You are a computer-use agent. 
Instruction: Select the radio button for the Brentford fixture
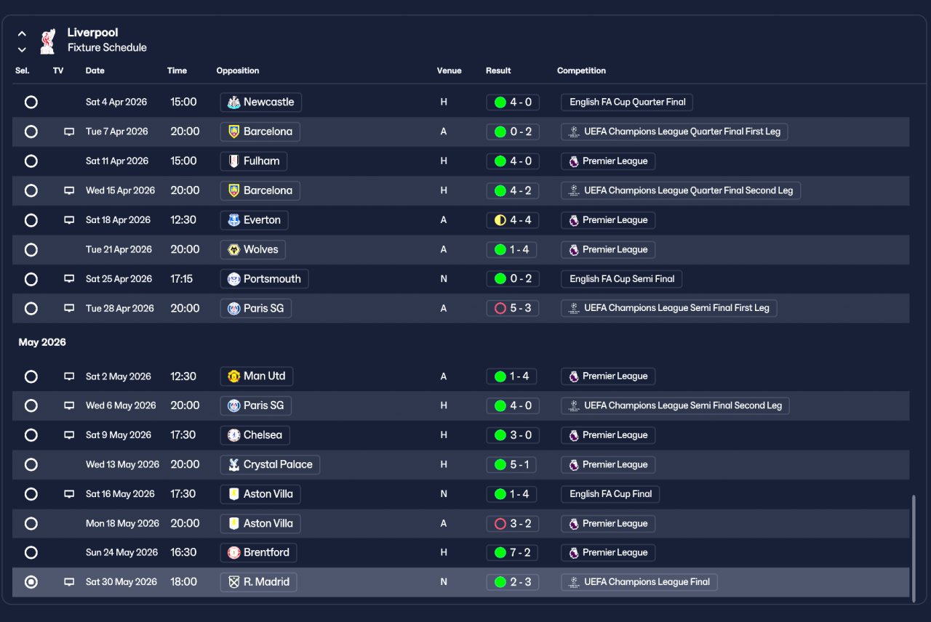(x=31, y=553)
